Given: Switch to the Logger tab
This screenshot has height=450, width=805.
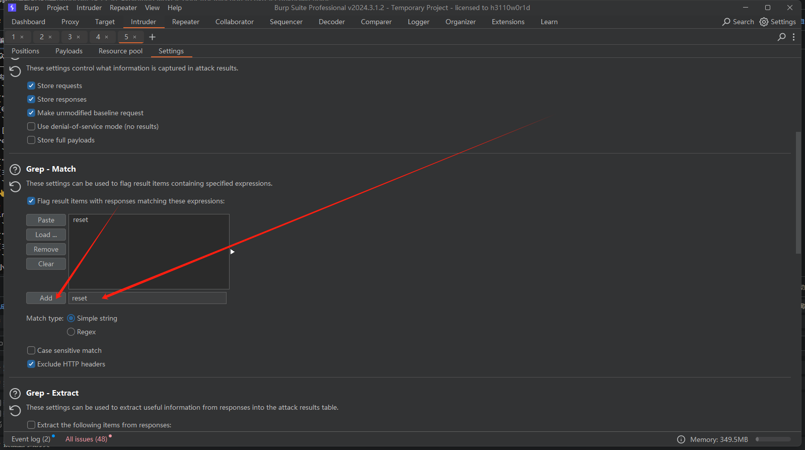Looking at the screenshot, I should tap(418, 22).
